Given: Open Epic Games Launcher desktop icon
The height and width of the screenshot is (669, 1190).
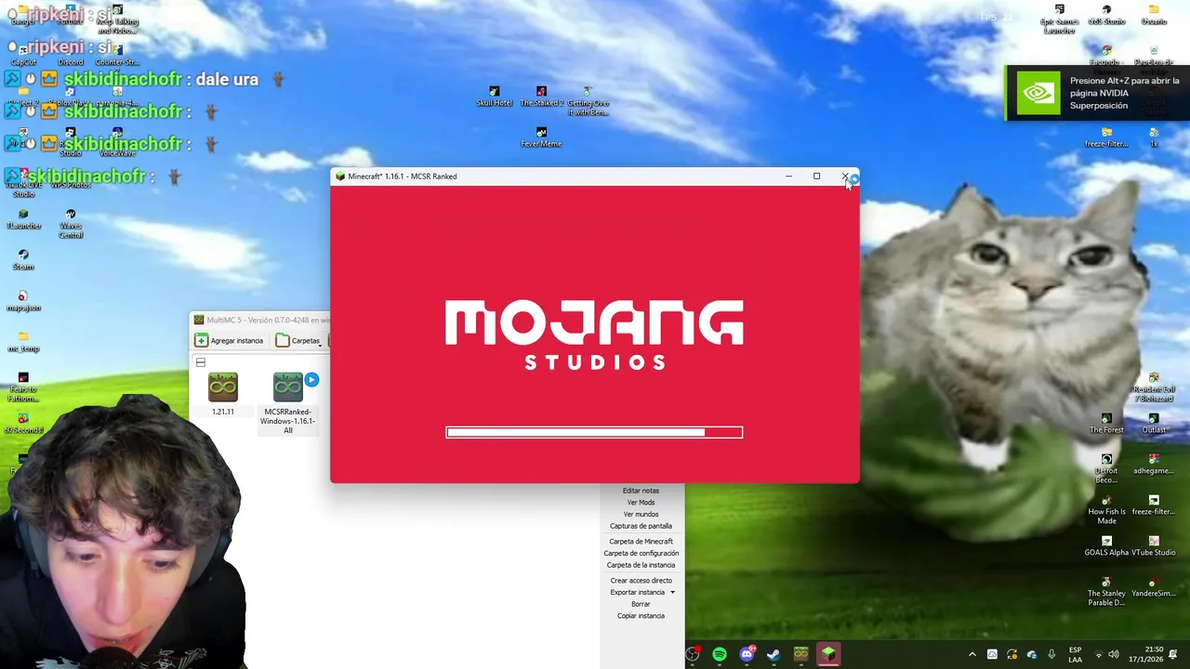Looking at the screenshot, I should 1059,20.
